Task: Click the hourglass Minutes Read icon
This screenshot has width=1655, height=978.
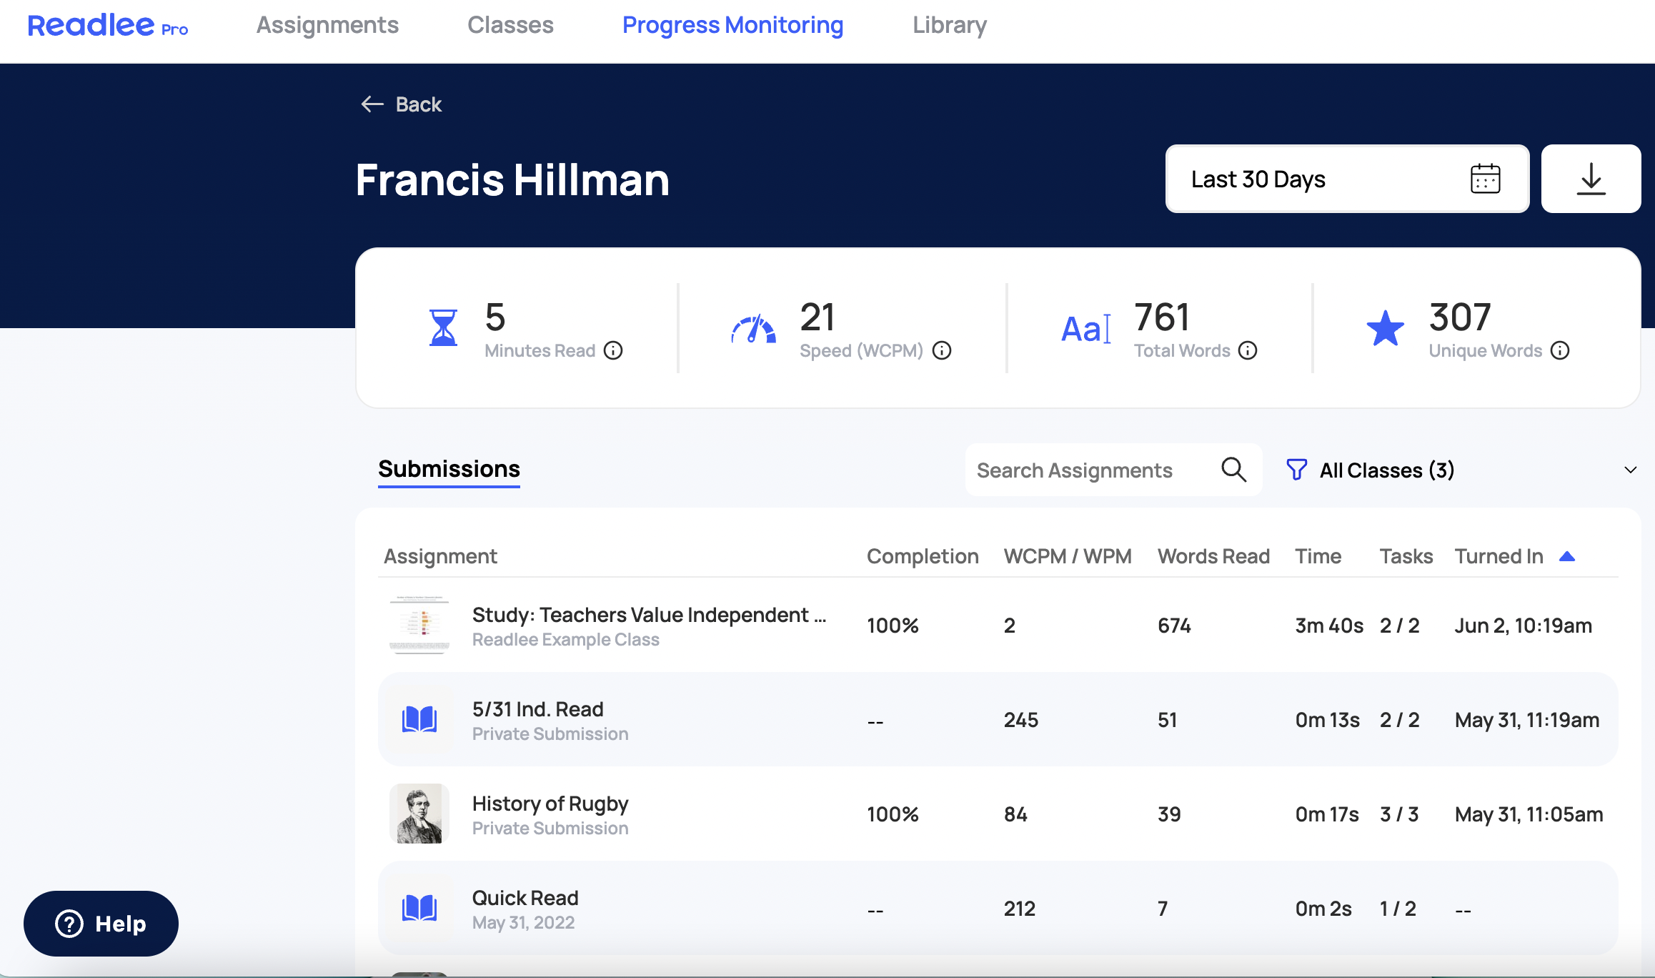Action: tap(443, 327)
